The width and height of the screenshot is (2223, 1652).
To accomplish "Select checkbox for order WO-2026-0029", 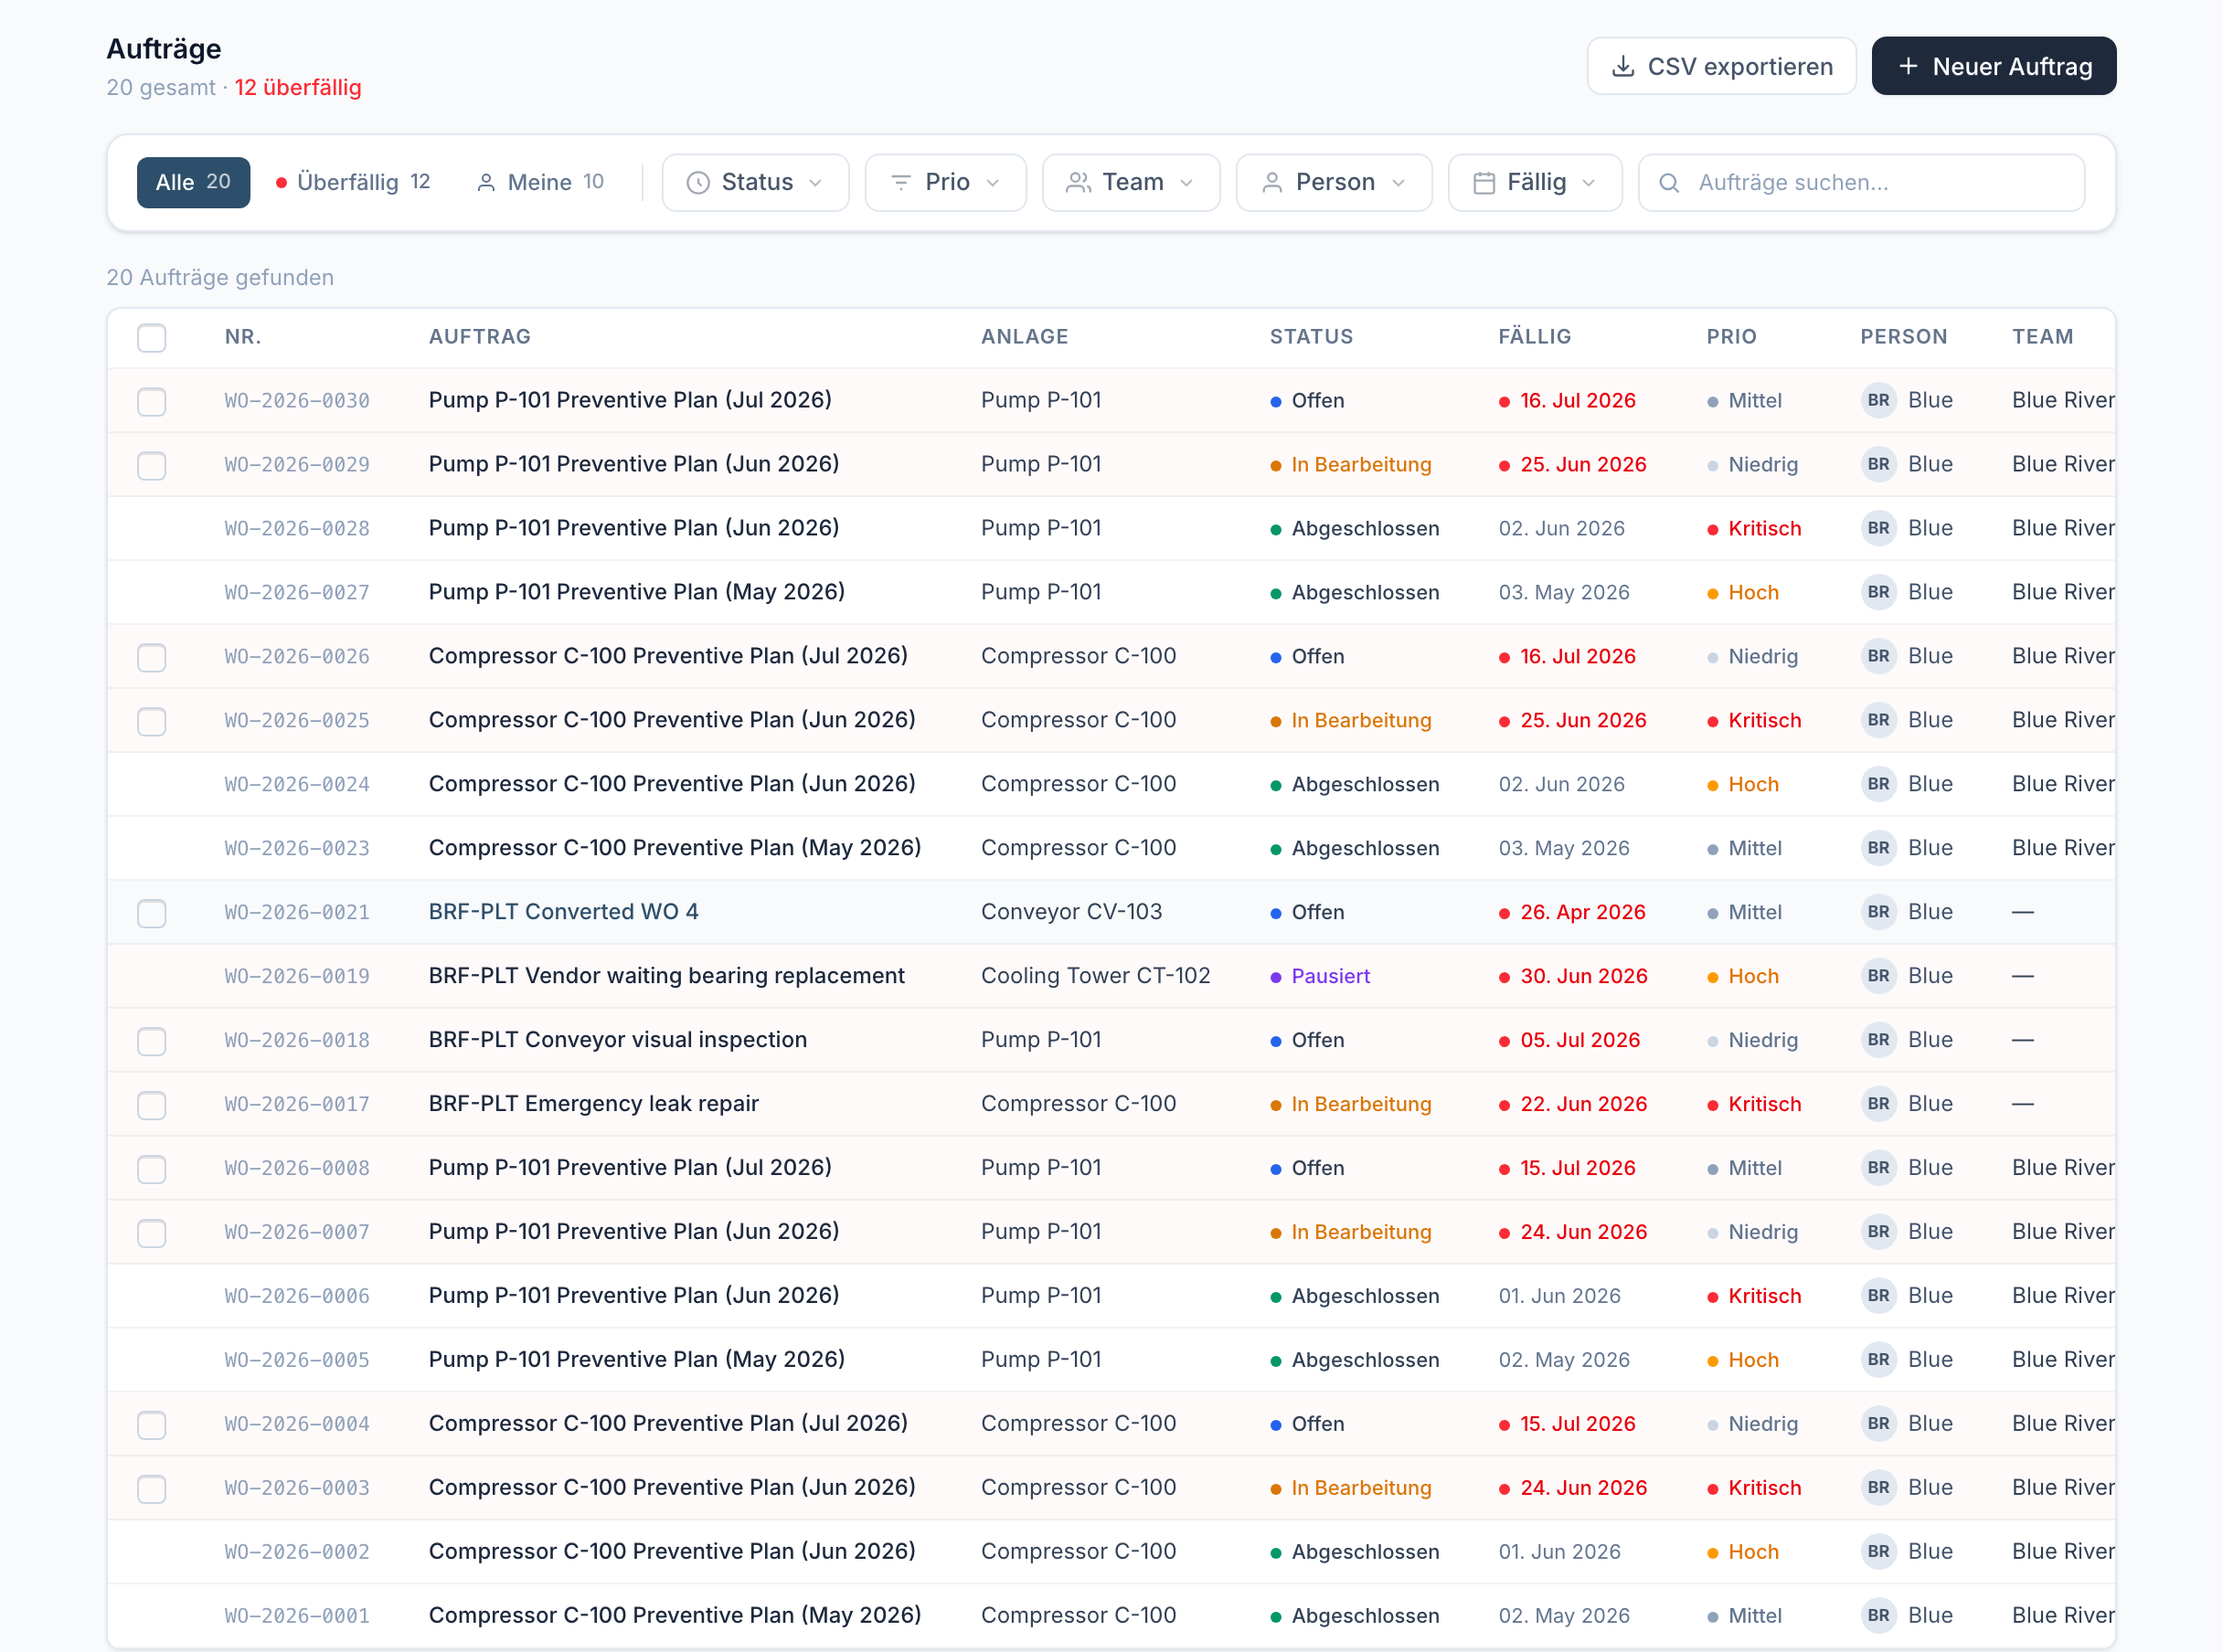I will [x=151, y=465].
